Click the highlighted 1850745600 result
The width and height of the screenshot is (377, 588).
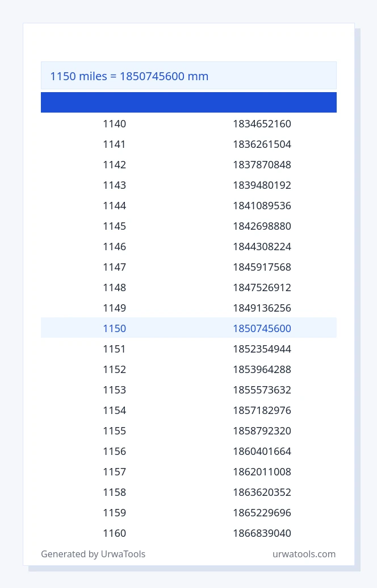point(262,329)
